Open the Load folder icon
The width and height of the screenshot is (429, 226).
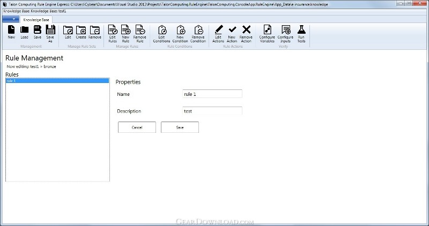click(x=24, y=29)
